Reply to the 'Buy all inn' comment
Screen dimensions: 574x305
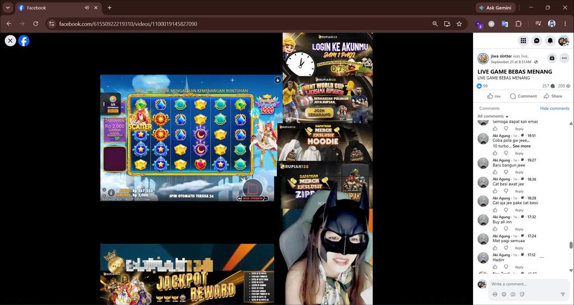[519, 229]
